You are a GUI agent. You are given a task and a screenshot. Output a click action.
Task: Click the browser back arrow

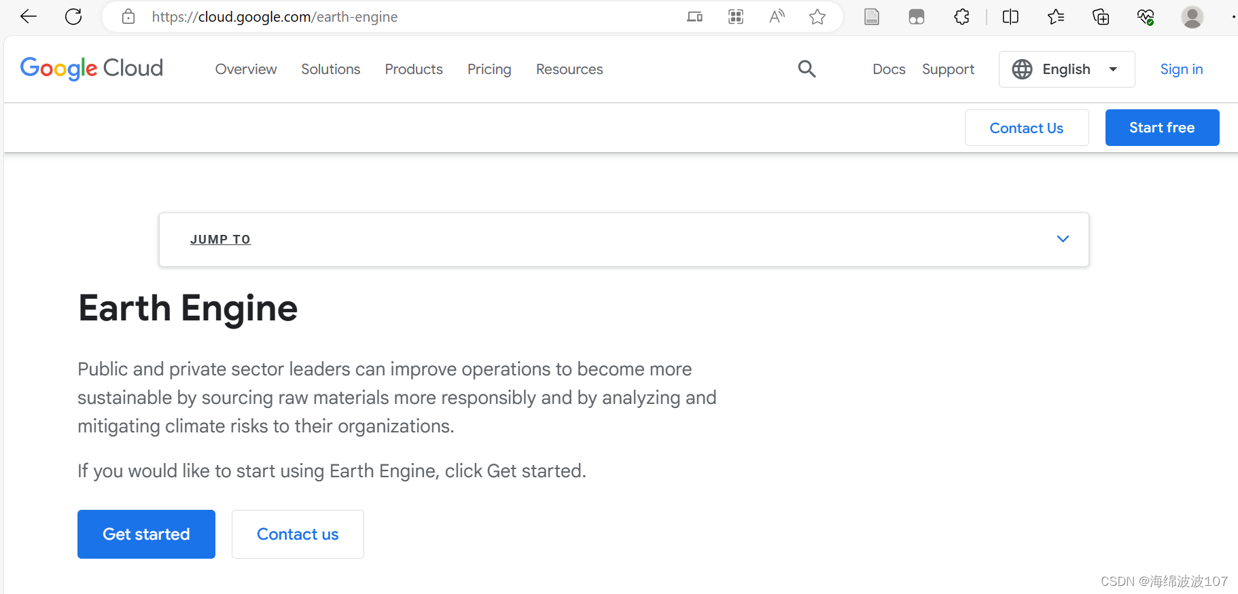click(x=29, y=16)
